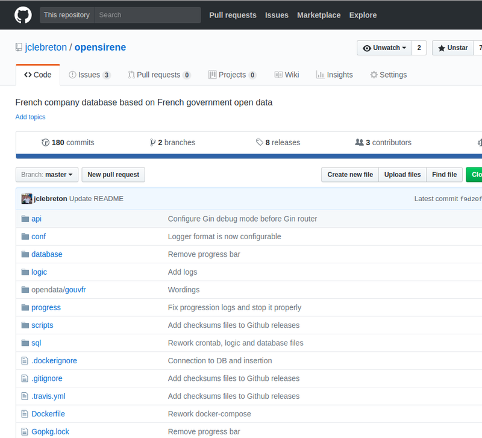Click the GitHub octocat logo
This screenshot has height=438, width=482.
(23, 15)
